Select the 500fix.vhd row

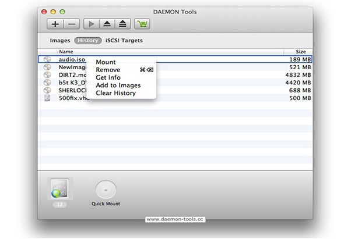coord(175,98)
